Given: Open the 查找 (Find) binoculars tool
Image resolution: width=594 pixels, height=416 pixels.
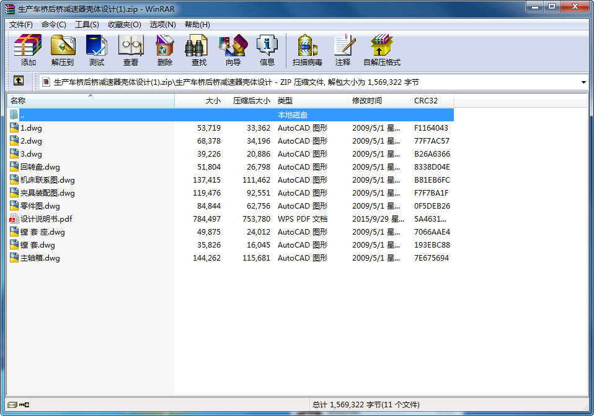Looking at the screenshot, I should click(199, 50).
